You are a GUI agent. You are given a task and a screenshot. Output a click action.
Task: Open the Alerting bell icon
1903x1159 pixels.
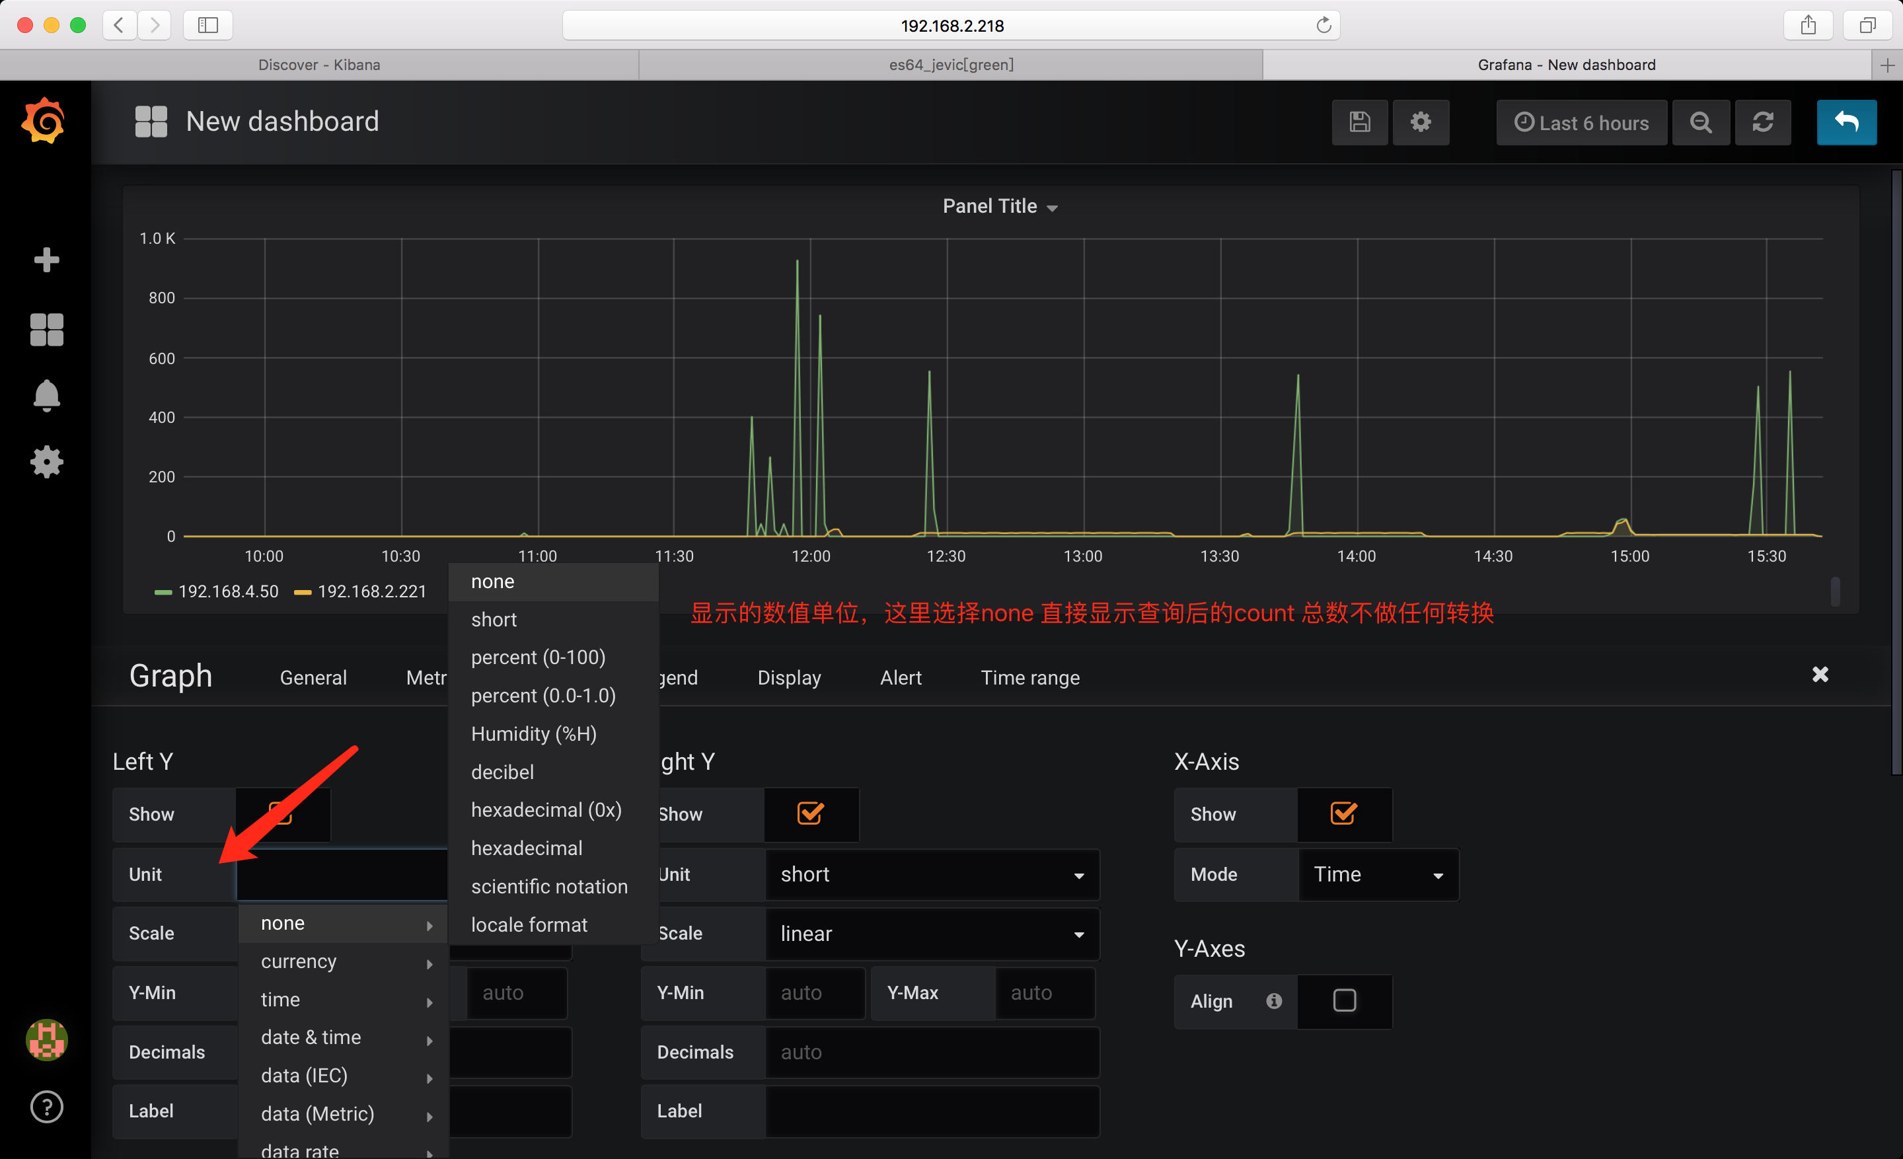coord(46,395)
